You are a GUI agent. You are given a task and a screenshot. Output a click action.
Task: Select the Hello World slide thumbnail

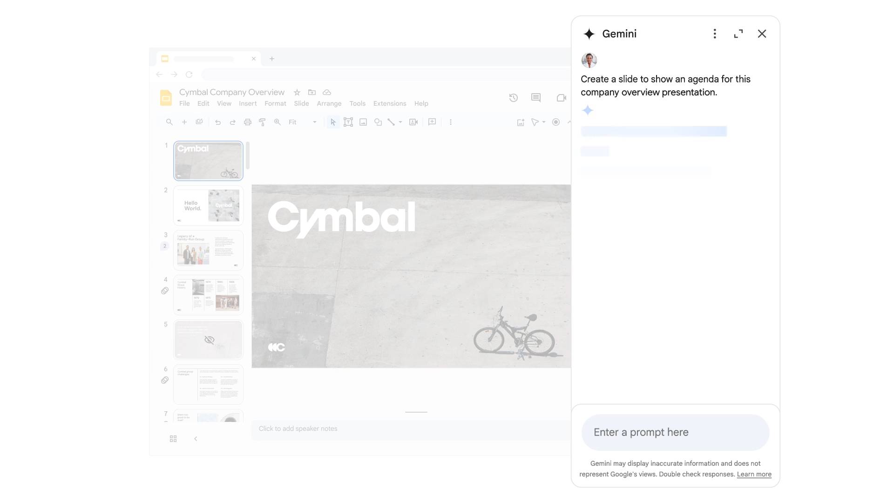(x=208, y=205)
